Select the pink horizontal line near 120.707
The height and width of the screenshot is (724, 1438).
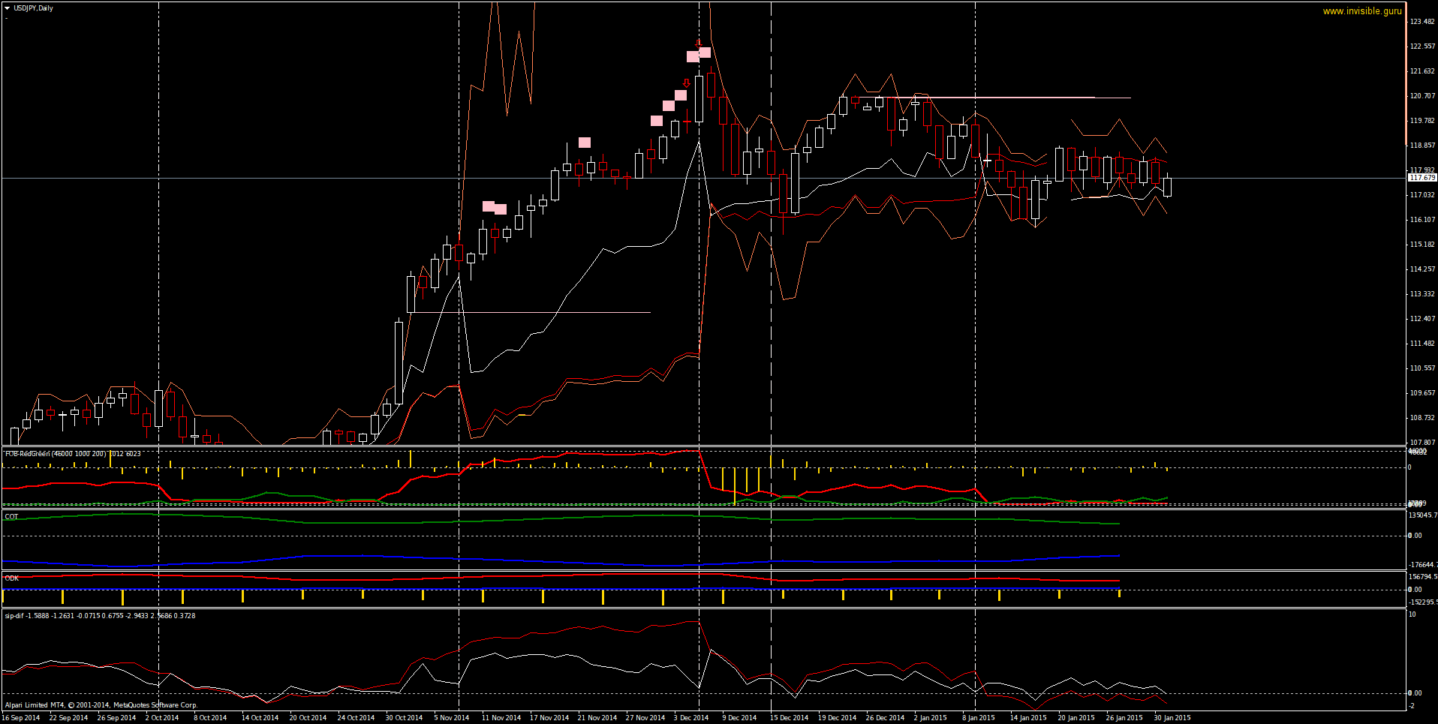pos(995,98)
